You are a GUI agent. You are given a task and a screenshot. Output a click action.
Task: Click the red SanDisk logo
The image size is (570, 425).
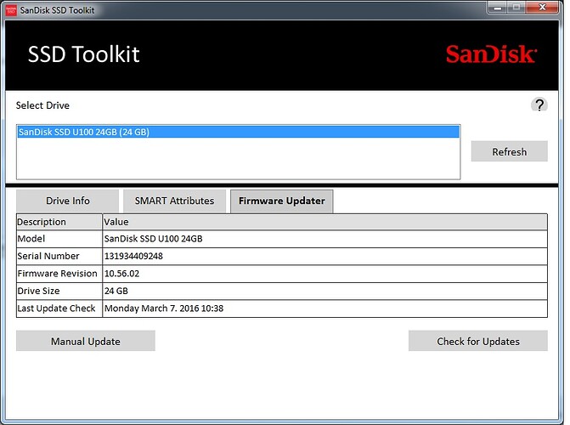tap(491, 54)
